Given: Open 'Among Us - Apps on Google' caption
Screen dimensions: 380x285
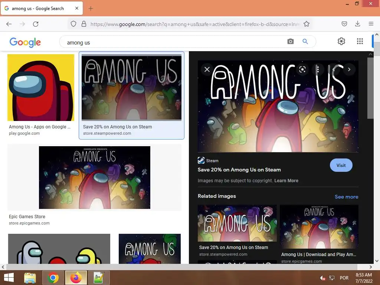Looking at the screenshot, I should pyautogui.click(x=40, y=127).
